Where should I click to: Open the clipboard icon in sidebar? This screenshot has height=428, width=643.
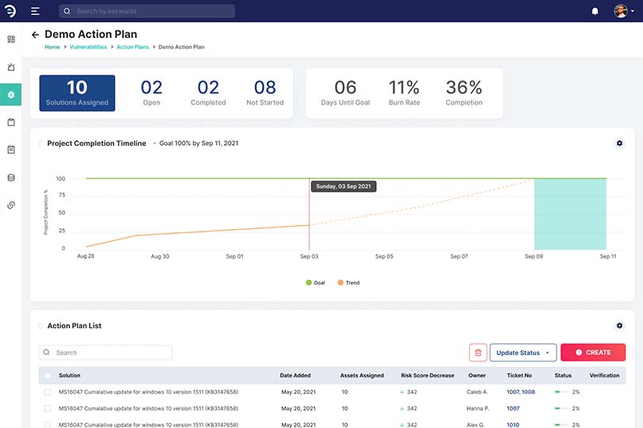tap(11, 122)
